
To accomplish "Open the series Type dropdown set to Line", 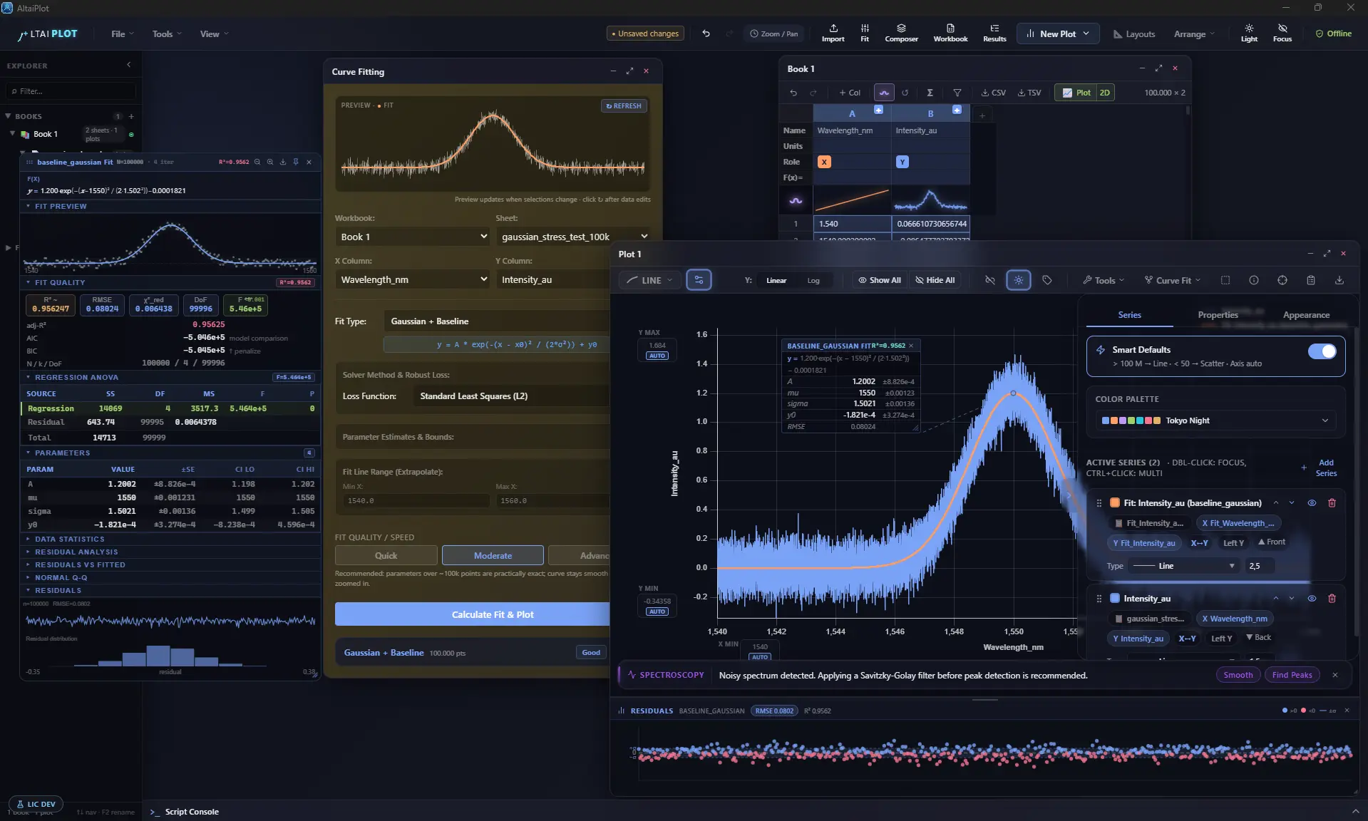I will tap(1184, 566).
